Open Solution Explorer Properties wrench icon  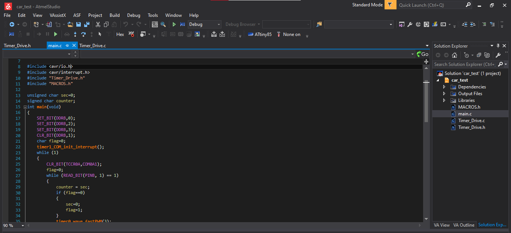point(498,55)
